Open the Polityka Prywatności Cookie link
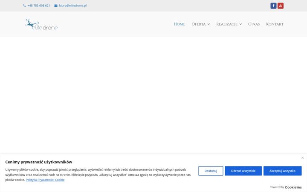This screenshot has height=192, width=307. [45, 180]
